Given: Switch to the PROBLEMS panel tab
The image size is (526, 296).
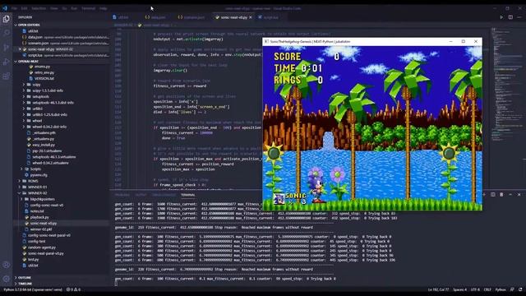Looking at the screenshot, I should (x=122, y=195).
